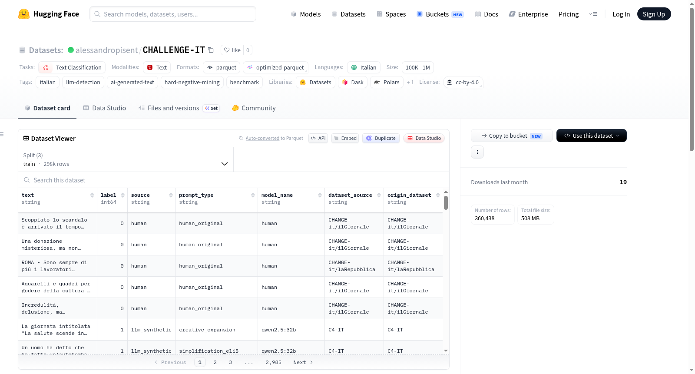Sort the source column
This screenshot has width=695, height=374.
point(171,195)
